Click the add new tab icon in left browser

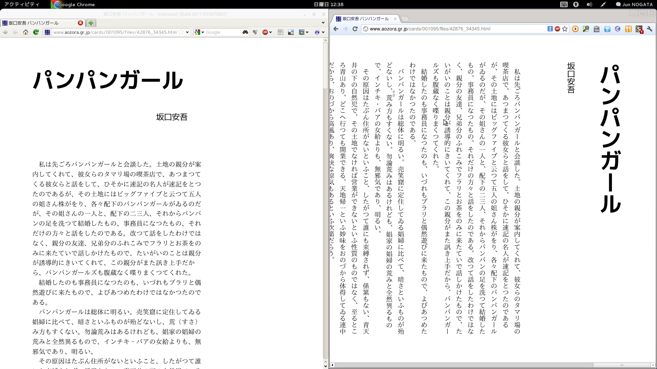[90, 23]
